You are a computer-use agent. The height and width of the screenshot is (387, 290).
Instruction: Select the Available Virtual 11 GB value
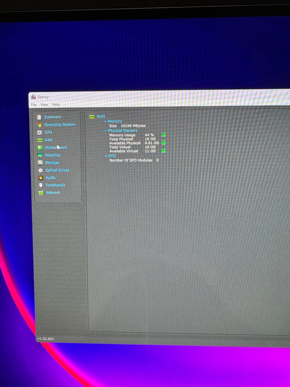(150, 151)
